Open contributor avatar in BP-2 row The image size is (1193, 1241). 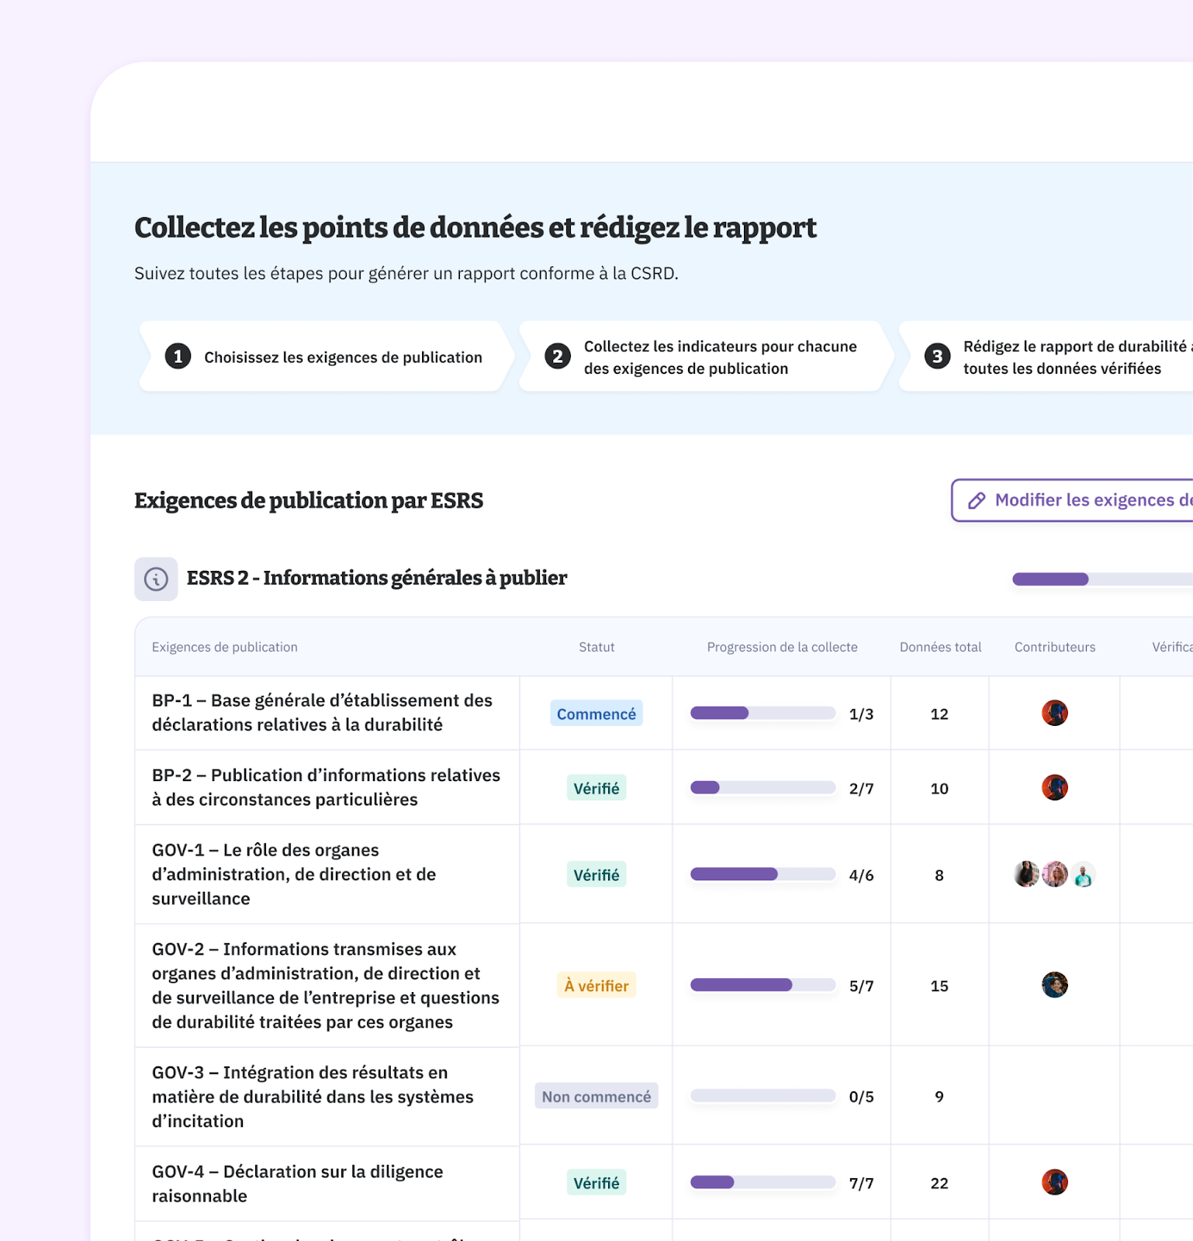click(x=1055, y=787)
